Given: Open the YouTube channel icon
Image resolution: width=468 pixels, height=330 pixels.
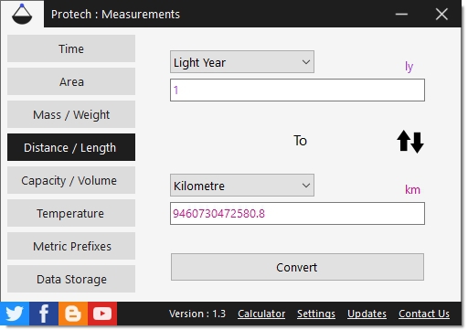Looking at the screenshot, I should pos(102,314).
